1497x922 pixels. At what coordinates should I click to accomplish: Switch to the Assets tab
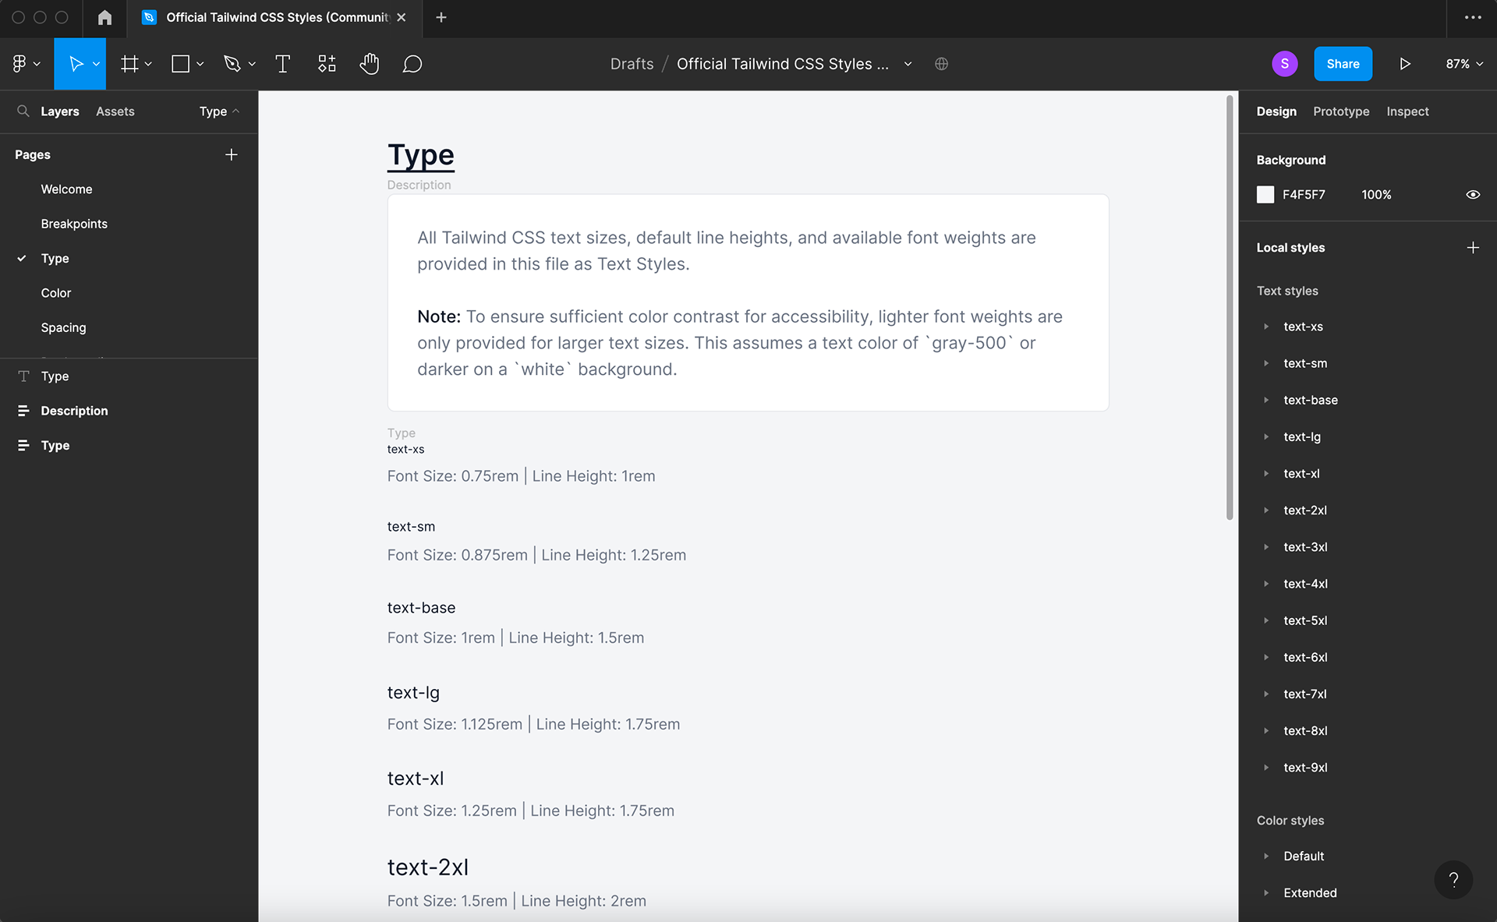pos(115,111)
